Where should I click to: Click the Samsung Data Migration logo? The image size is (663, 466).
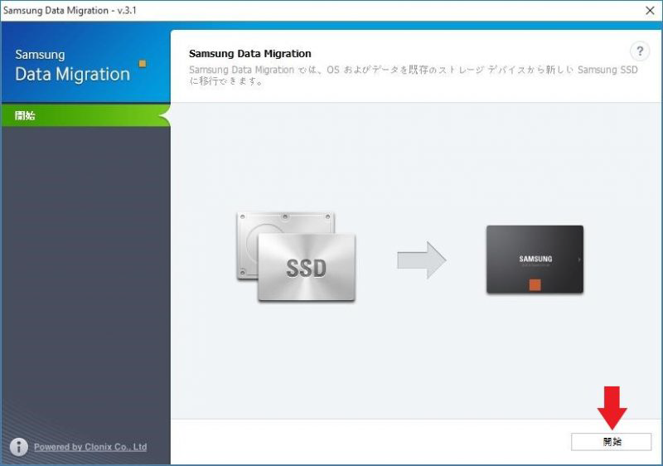[80, 66]
